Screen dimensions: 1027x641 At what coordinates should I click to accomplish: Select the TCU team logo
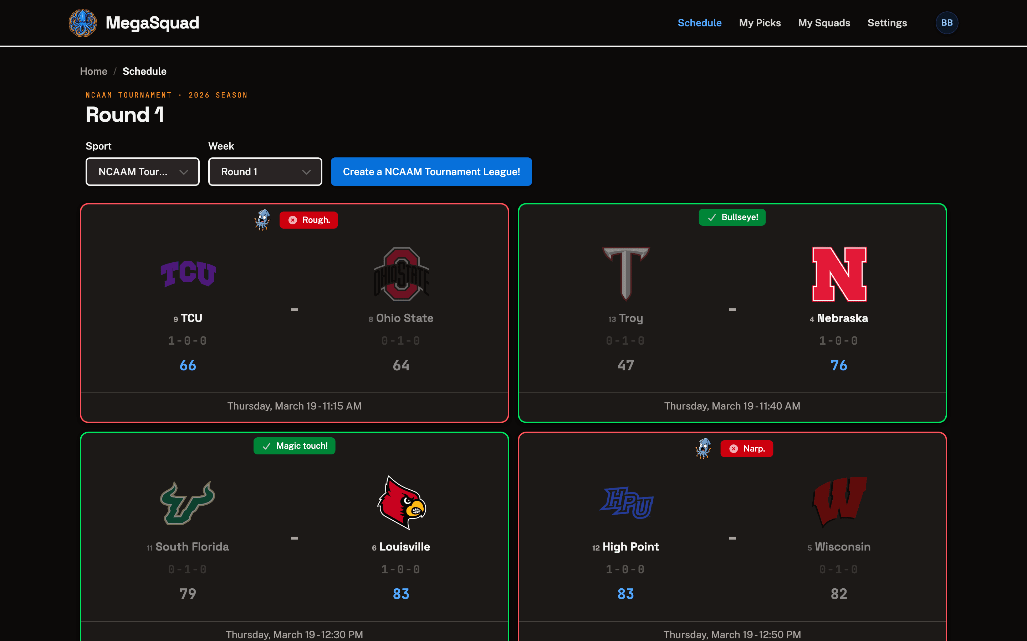[x=188, y=274]
